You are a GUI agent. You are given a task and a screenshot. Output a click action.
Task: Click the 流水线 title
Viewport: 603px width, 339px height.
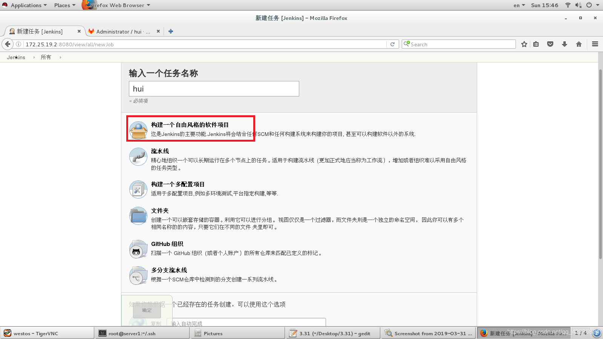[x=160, y=151]
